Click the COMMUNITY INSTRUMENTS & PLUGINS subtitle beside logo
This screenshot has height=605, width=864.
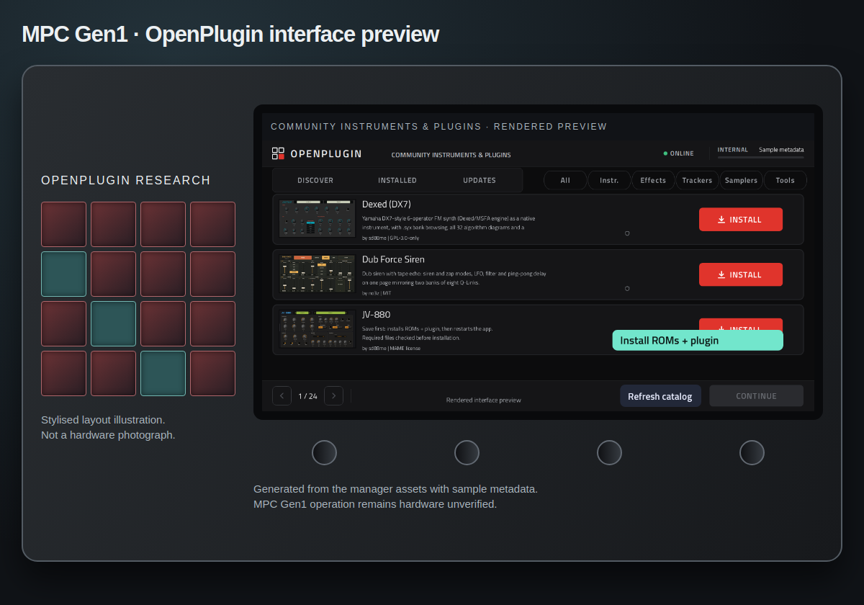click(x=451, y=155)
